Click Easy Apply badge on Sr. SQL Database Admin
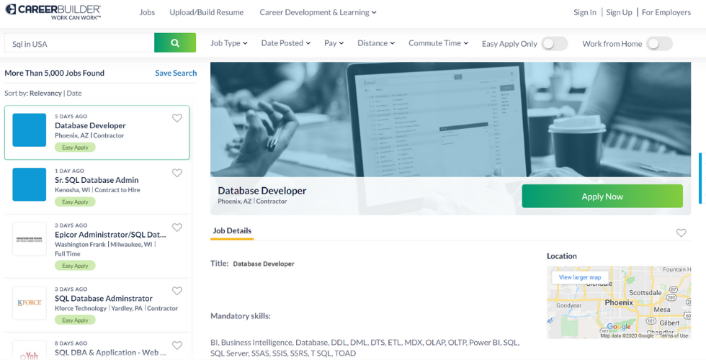 (x=75, y=202)
